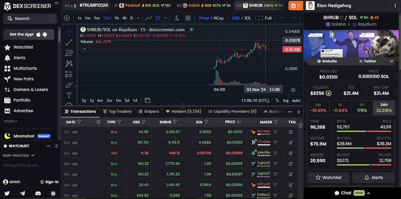Expand transactions panel upward
Image resolution: width=401 pixels, height=199 pixels.
tap(298, 112)
